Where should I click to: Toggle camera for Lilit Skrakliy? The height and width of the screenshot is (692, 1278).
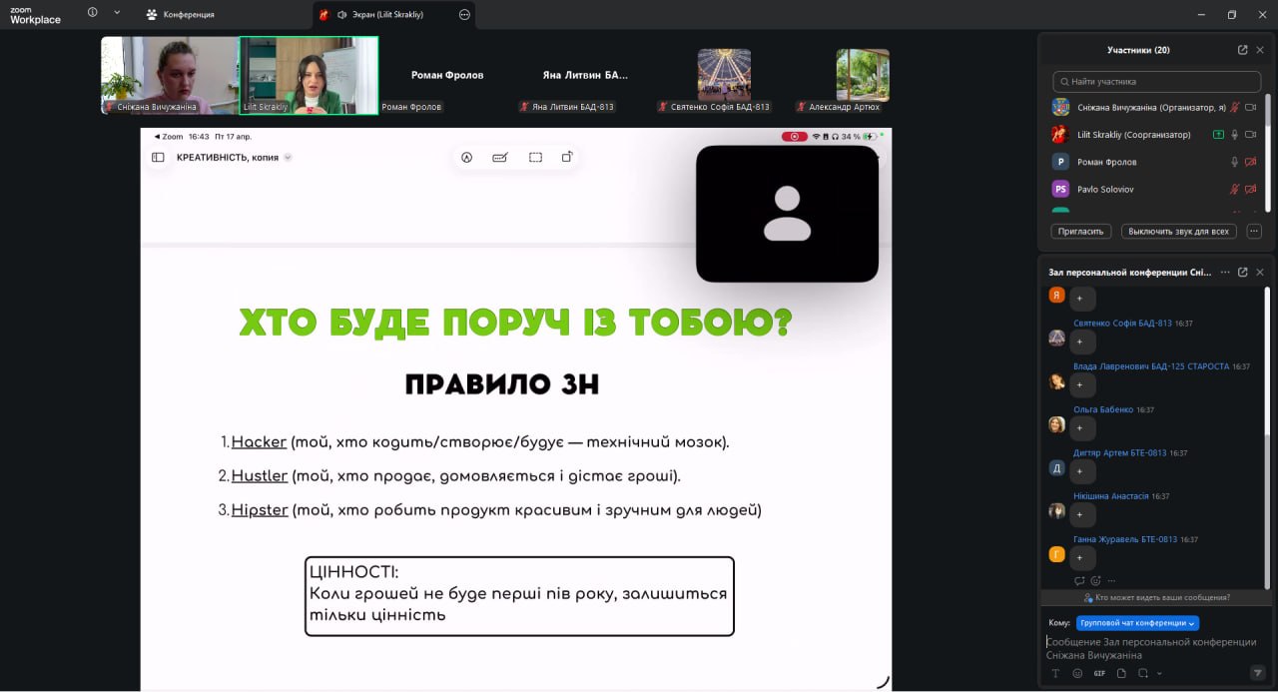(x=1250, y=135)
